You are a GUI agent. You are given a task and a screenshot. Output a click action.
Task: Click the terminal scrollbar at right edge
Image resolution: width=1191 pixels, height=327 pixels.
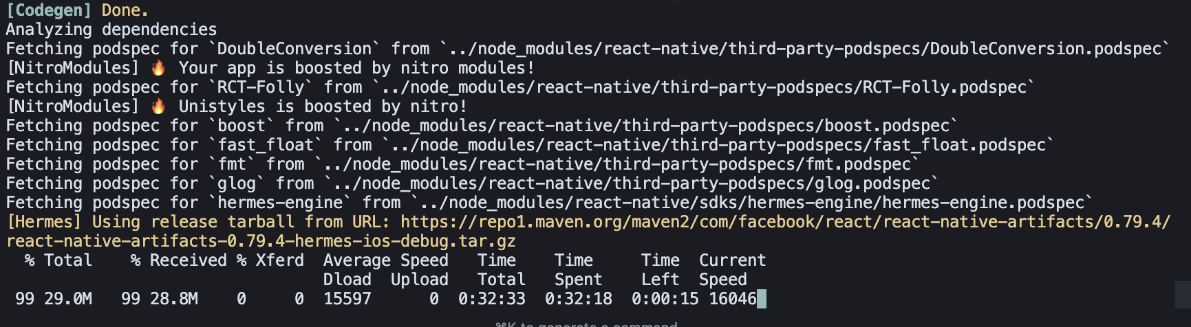click(1183, 295)
